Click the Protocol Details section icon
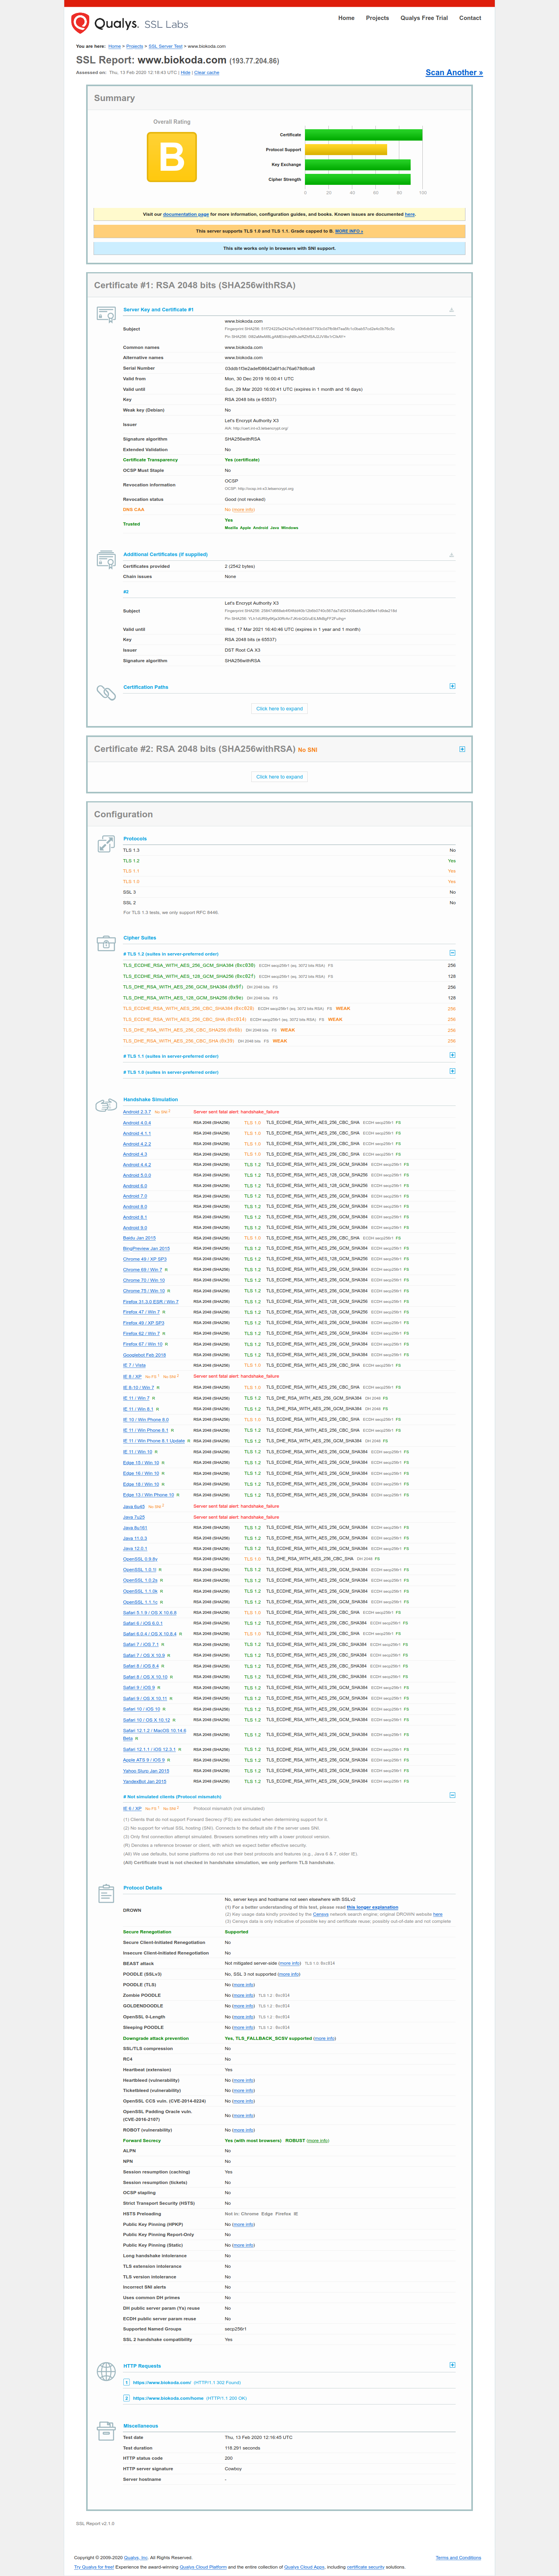Screen dimensions: 559x2576 coord(106,1893)
